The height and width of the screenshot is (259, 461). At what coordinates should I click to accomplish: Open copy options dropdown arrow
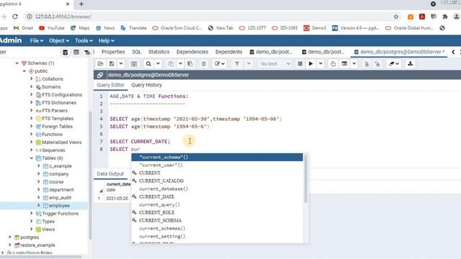[x=180, y=64]
